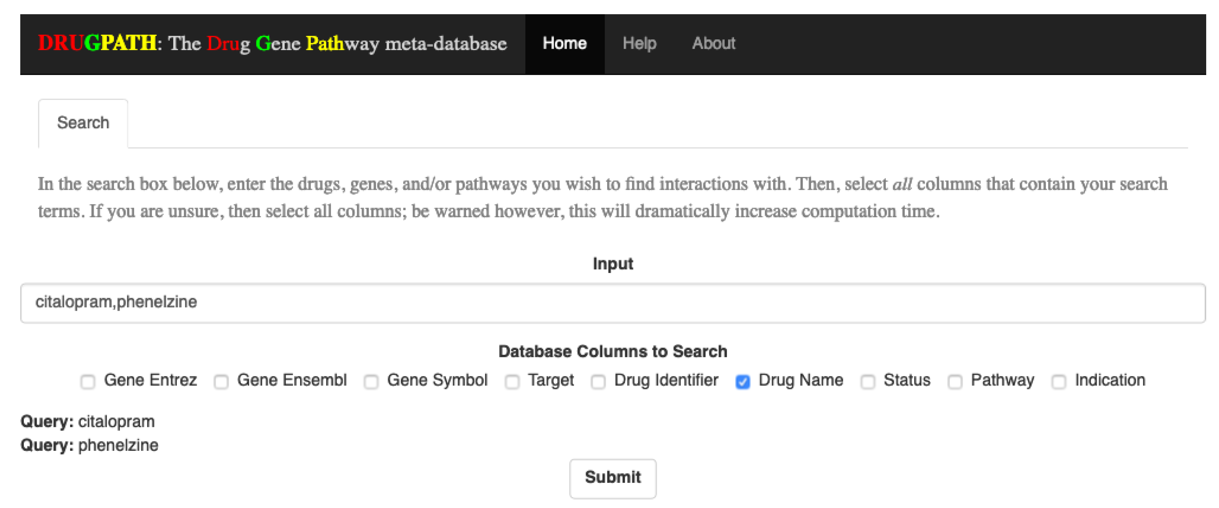This screenshot has width=1219, height=508.
Task: Select the Drug Identifier checkbox
Action: pyautogui.click(x=598, y=381)
